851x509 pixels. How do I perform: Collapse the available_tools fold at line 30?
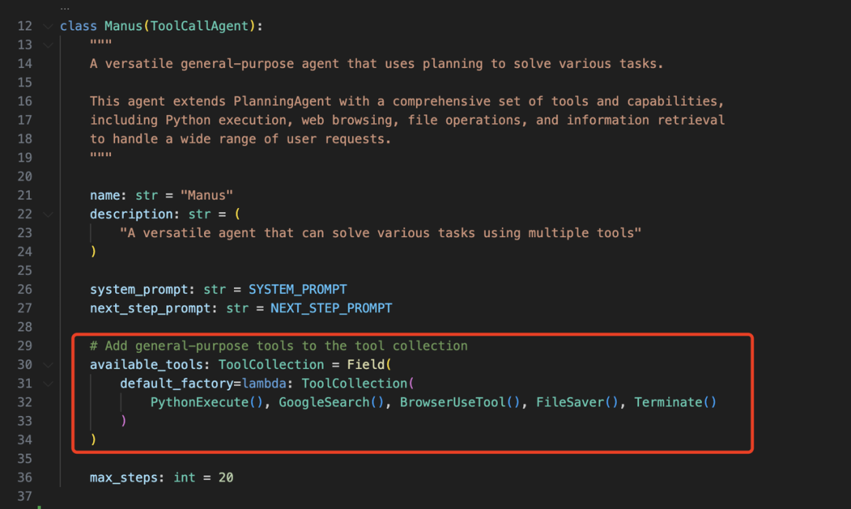(48, 365)
